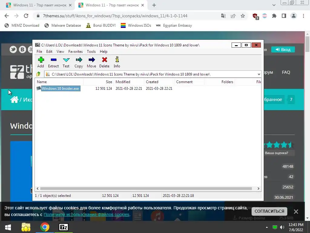Go up one folder level in 7-Zip
Image resolution: width=310 pixels, height=233 pixels.
tap(38, 74)
